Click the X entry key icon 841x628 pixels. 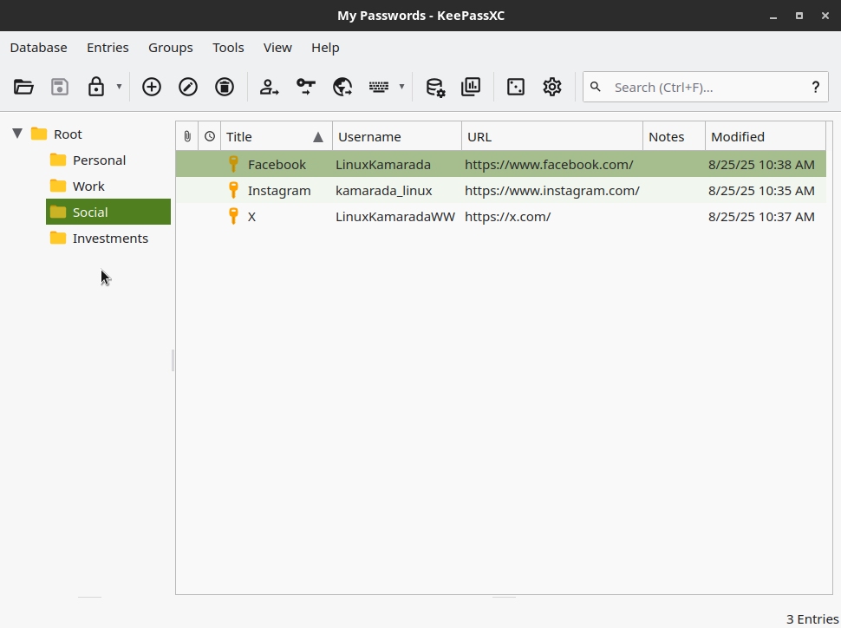pos(233,216)
